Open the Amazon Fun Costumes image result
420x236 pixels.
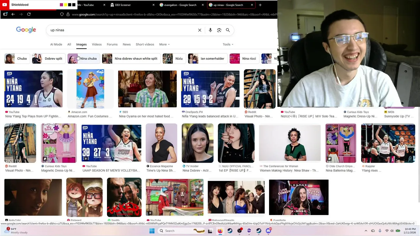(90, 89)
